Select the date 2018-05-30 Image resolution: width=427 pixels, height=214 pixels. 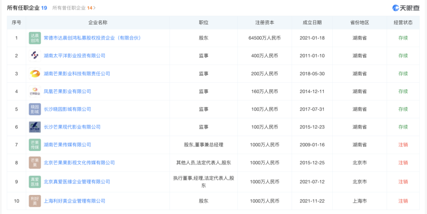(x=312, y=74)
